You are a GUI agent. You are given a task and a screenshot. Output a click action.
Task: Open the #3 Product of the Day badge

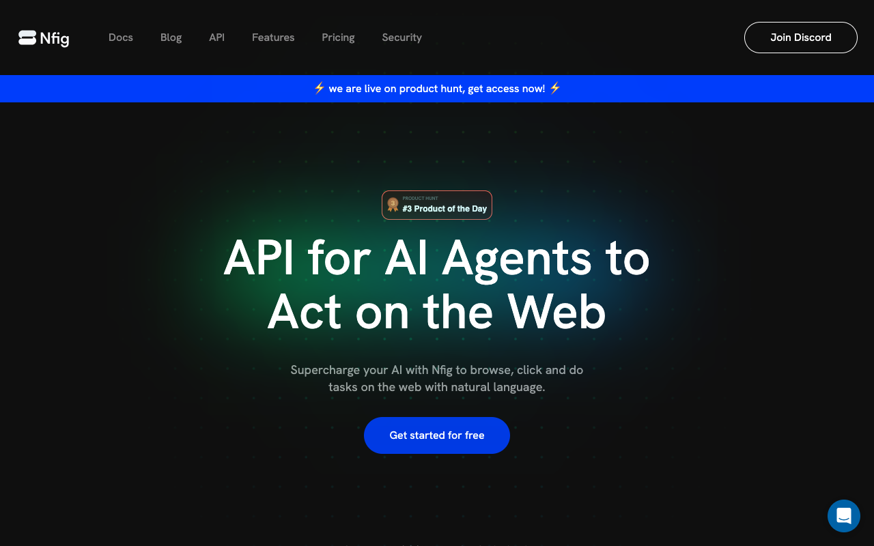tap(437, 205)
